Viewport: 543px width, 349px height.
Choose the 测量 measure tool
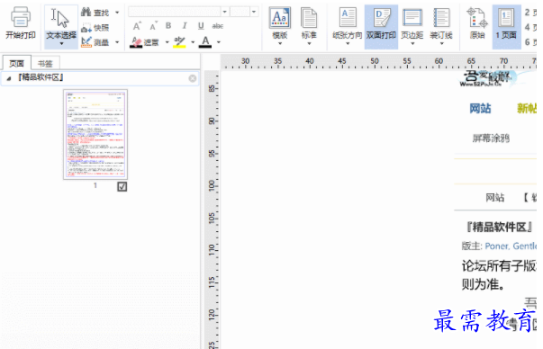(95, 42)
